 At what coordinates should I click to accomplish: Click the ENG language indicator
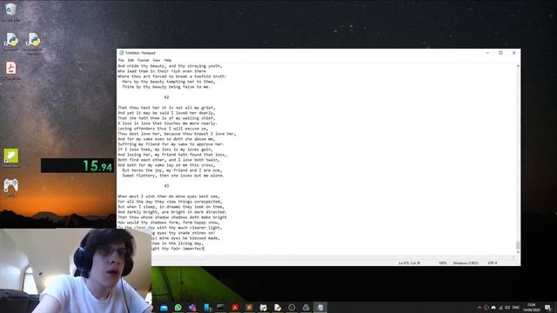(516, 308)
